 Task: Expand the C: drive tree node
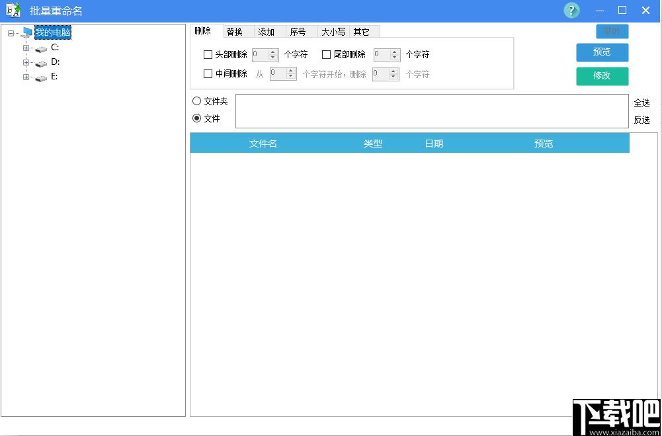click(26, 48)
